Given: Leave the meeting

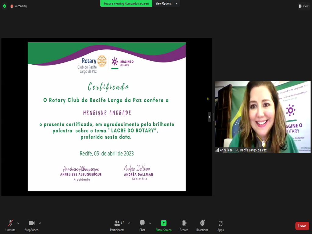Looking at the screenshot, I should click(302, 226).
